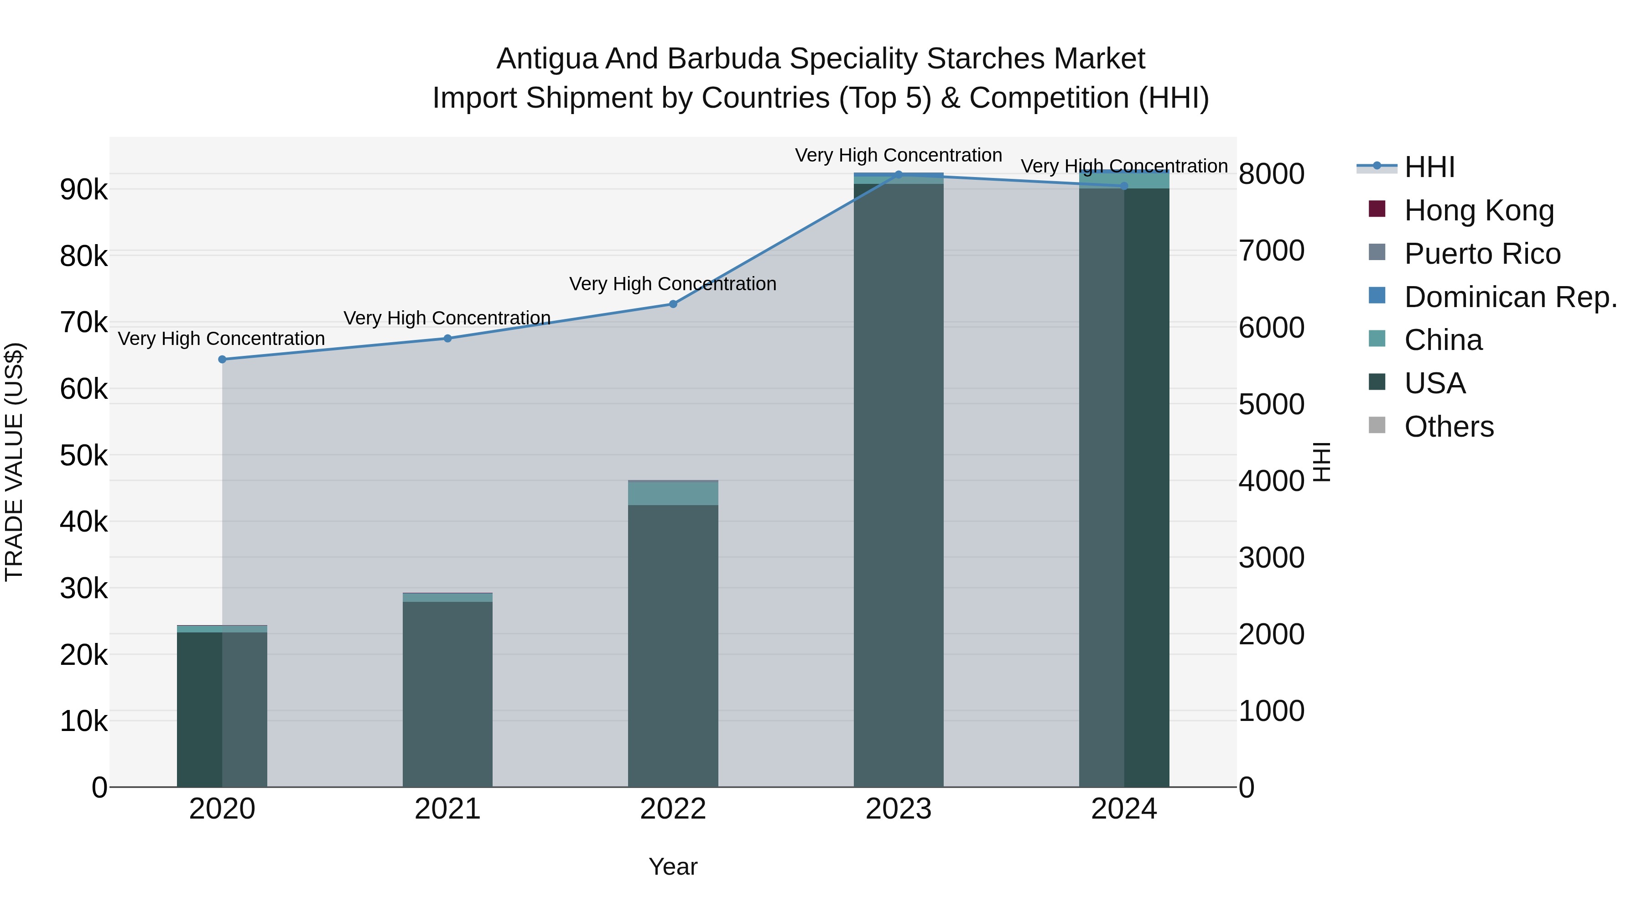Click the Dominican Rep. blue legend swatch
This screenshot has width=1642, height=924.
coord(1377,295)
